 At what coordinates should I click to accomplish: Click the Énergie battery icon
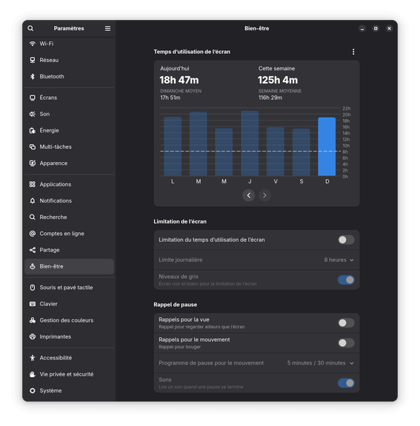(x=33, y=130)
